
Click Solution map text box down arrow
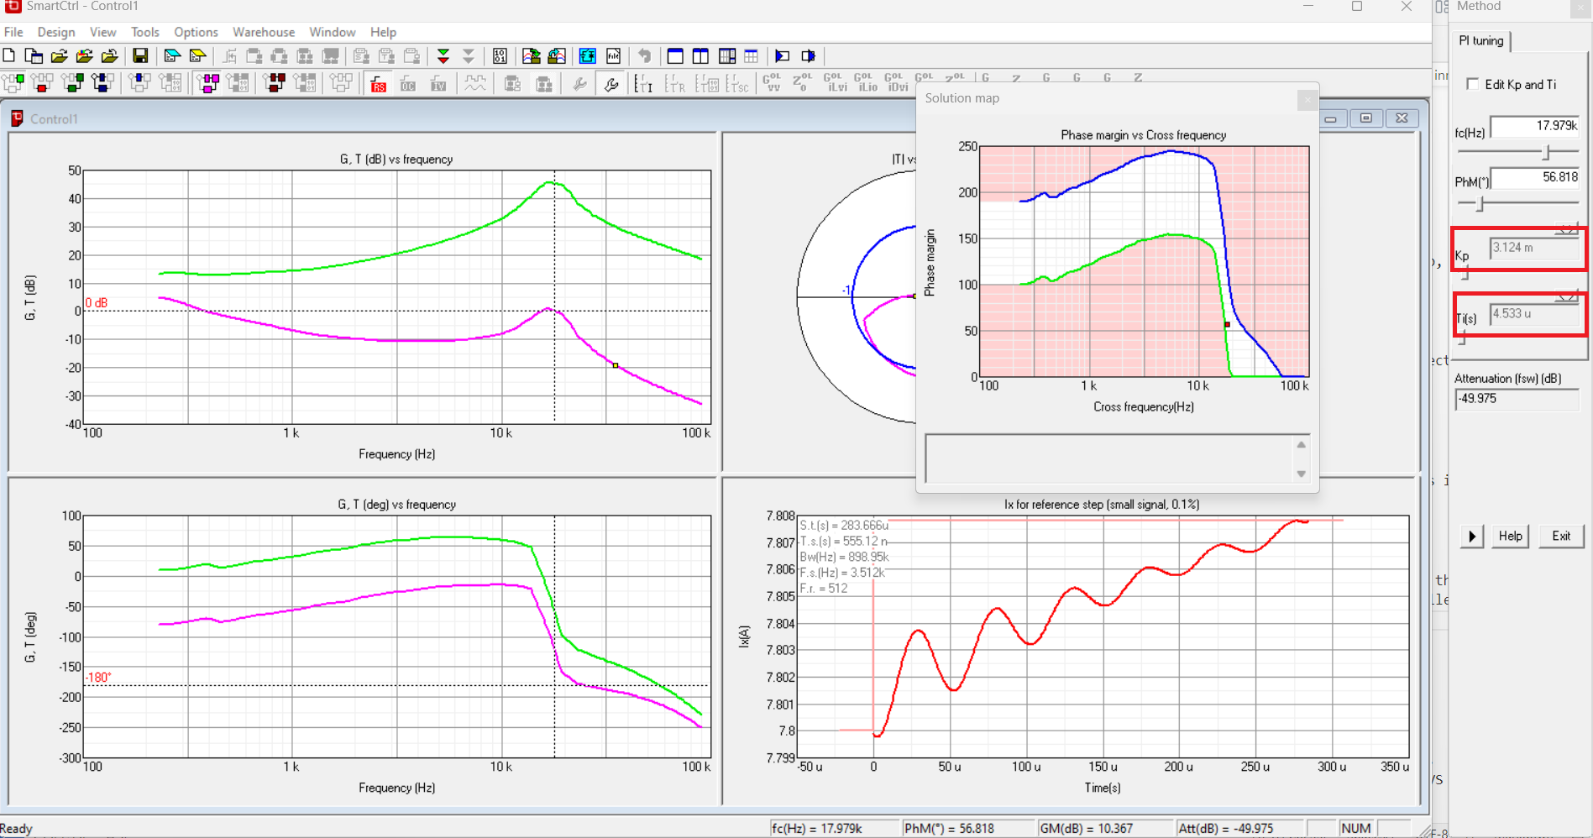[x=1301, y=474]
